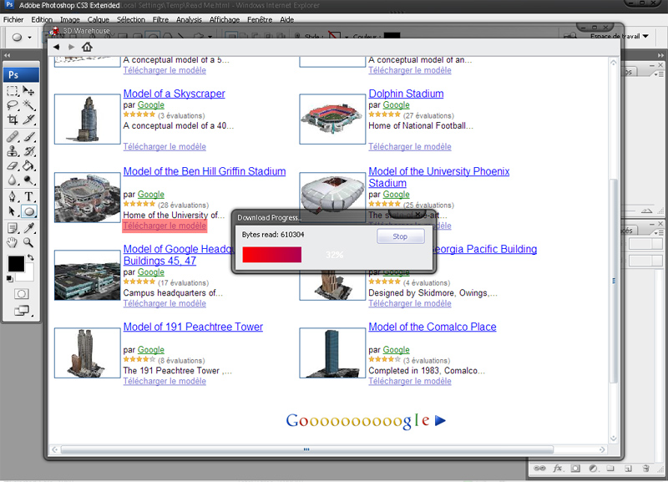
Task: Create a new layer group folder
Action: [x=610, y=469]
